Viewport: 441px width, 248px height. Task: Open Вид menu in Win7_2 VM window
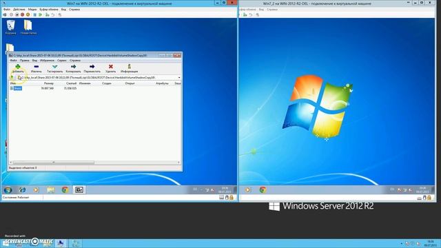[261, 9]
